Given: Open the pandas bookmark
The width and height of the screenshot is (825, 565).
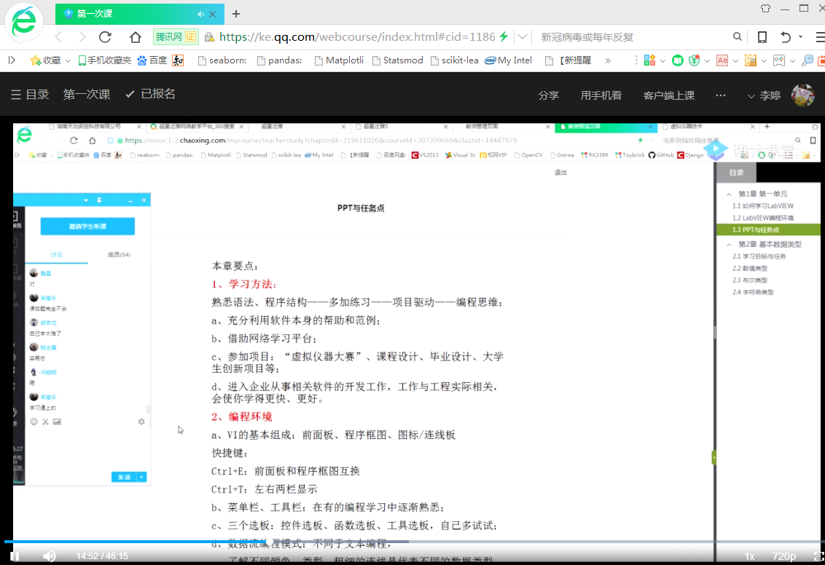Looking at the screenshot, I should pyautogui.click(x=279, y=60).
